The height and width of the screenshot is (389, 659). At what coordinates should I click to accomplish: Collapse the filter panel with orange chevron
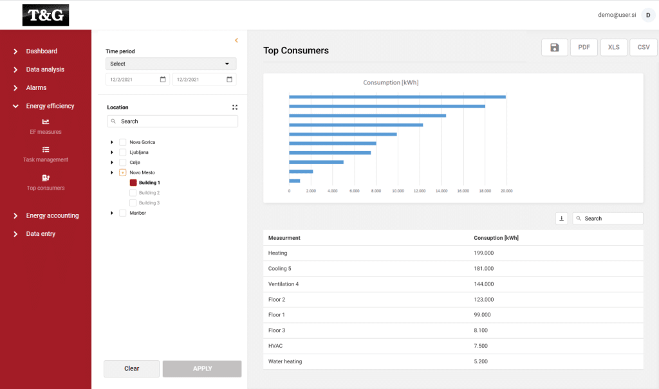(x=236, y=41)
